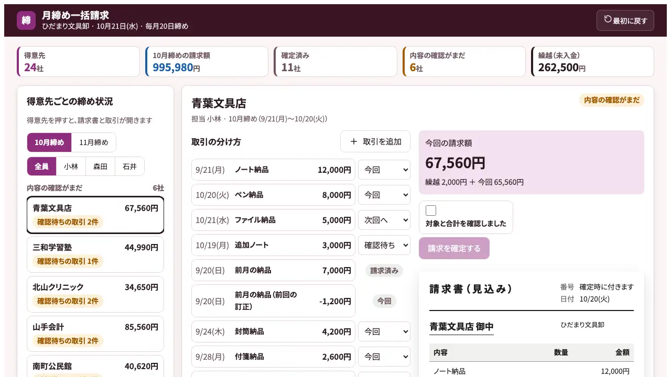Viewport: 671px width, 377px height.
Task: Click the 最初に戻す button
Action: (625, 20)
